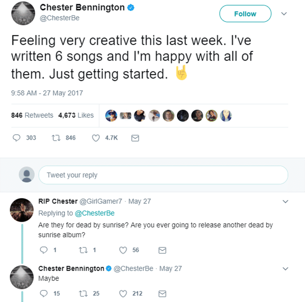The width and height of the screenshot is (305, 302).
Task: Open Chester Bennington's profile picture at top
Action: pos(22,13)
